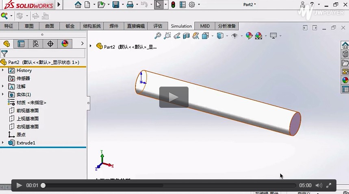Open the ConfigurationManager tab icon
349x194 pixels.
click(36, 44)
